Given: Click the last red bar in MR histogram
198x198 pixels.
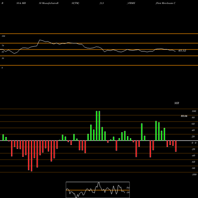Looking at the screenshot, I should [x=176, y=146].
